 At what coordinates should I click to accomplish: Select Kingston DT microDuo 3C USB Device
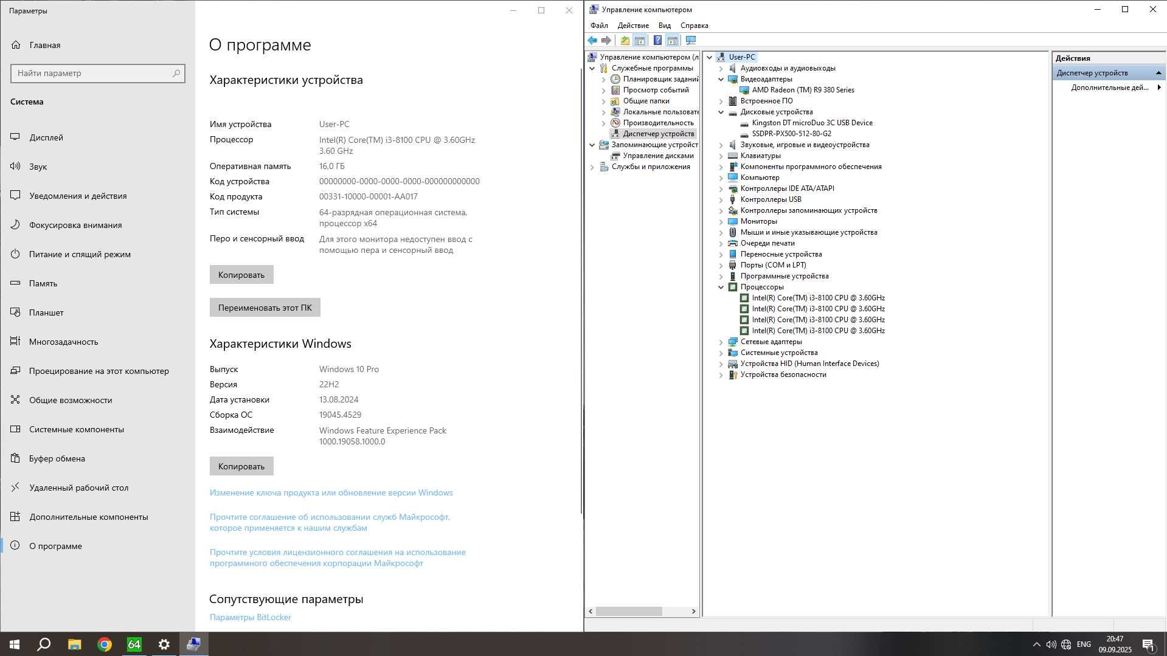(x=812, y=123)
